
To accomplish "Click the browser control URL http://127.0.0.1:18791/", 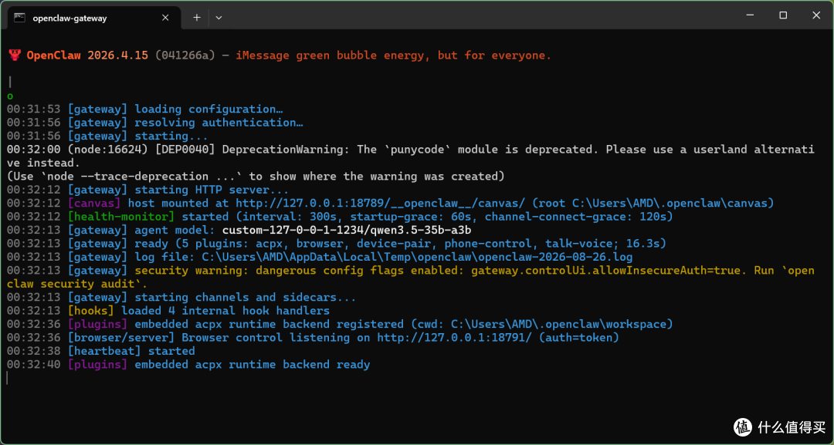I will coord(454,338).
